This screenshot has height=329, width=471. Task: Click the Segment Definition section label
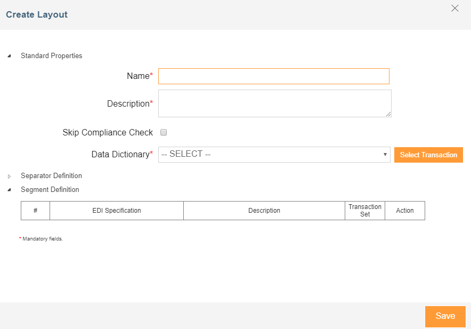(x=50, y=189)
